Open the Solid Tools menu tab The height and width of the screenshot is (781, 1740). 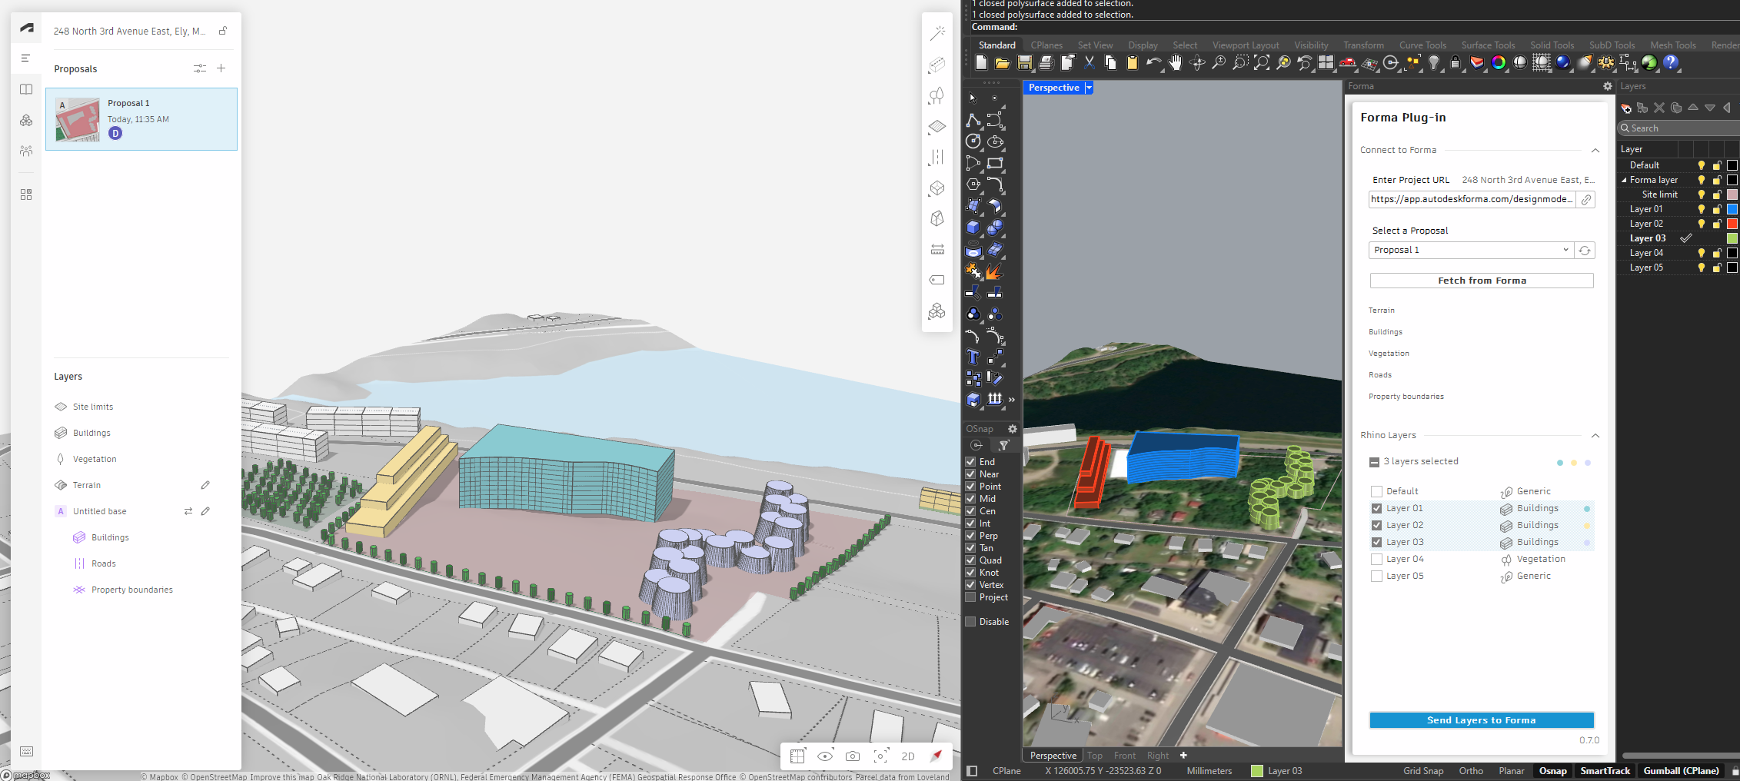pos(1552,45)
